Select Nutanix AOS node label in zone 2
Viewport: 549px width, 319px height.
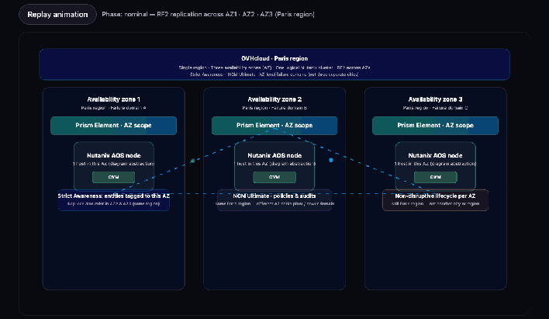coord(274,155)
